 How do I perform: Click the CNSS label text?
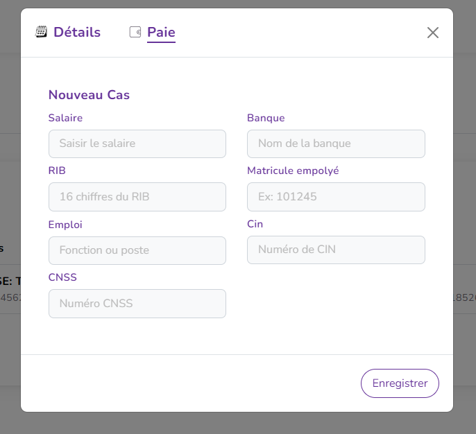point(62,277)
